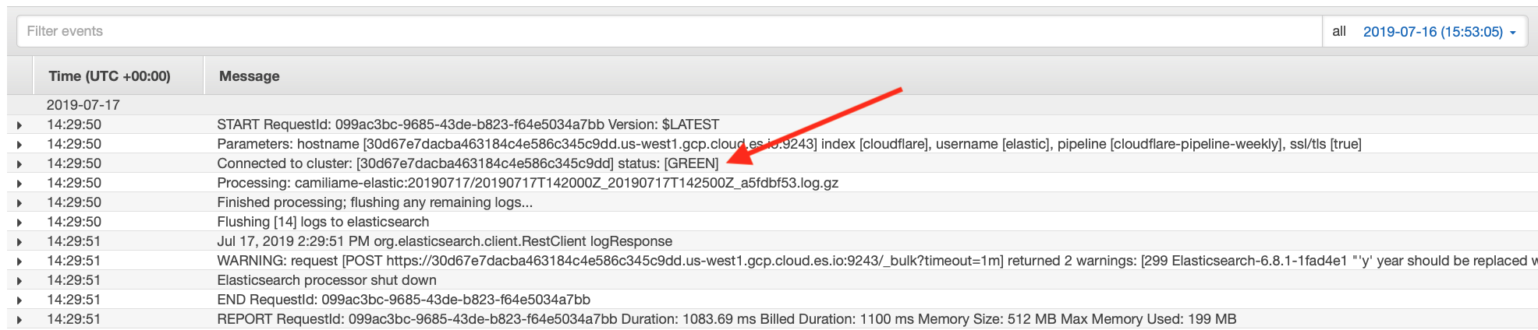Expand the Elasticsearch processor shut down row
The image size is (1538, 330).
pos(19,281)
